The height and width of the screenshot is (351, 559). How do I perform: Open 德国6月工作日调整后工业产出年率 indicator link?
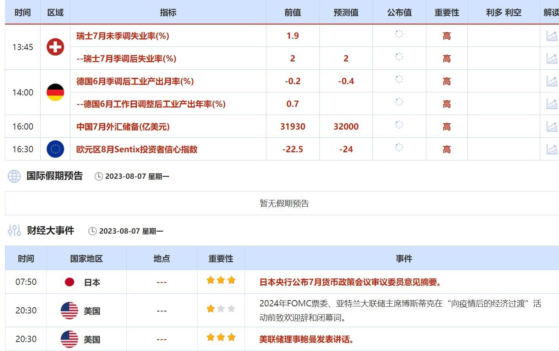click(151, 104)
